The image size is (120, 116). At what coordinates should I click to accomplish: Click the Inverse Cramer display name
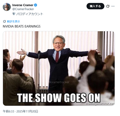click(x=23, y=5)
